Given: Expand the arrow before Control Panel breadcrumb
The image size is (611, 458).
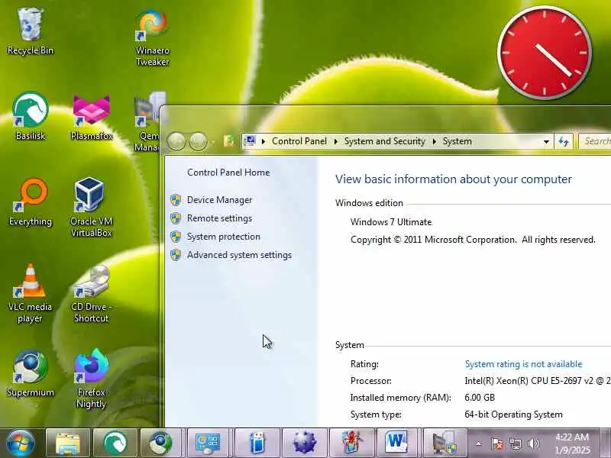Looking at the screenshot, I should pyautogui.click(x=263, y=141).
